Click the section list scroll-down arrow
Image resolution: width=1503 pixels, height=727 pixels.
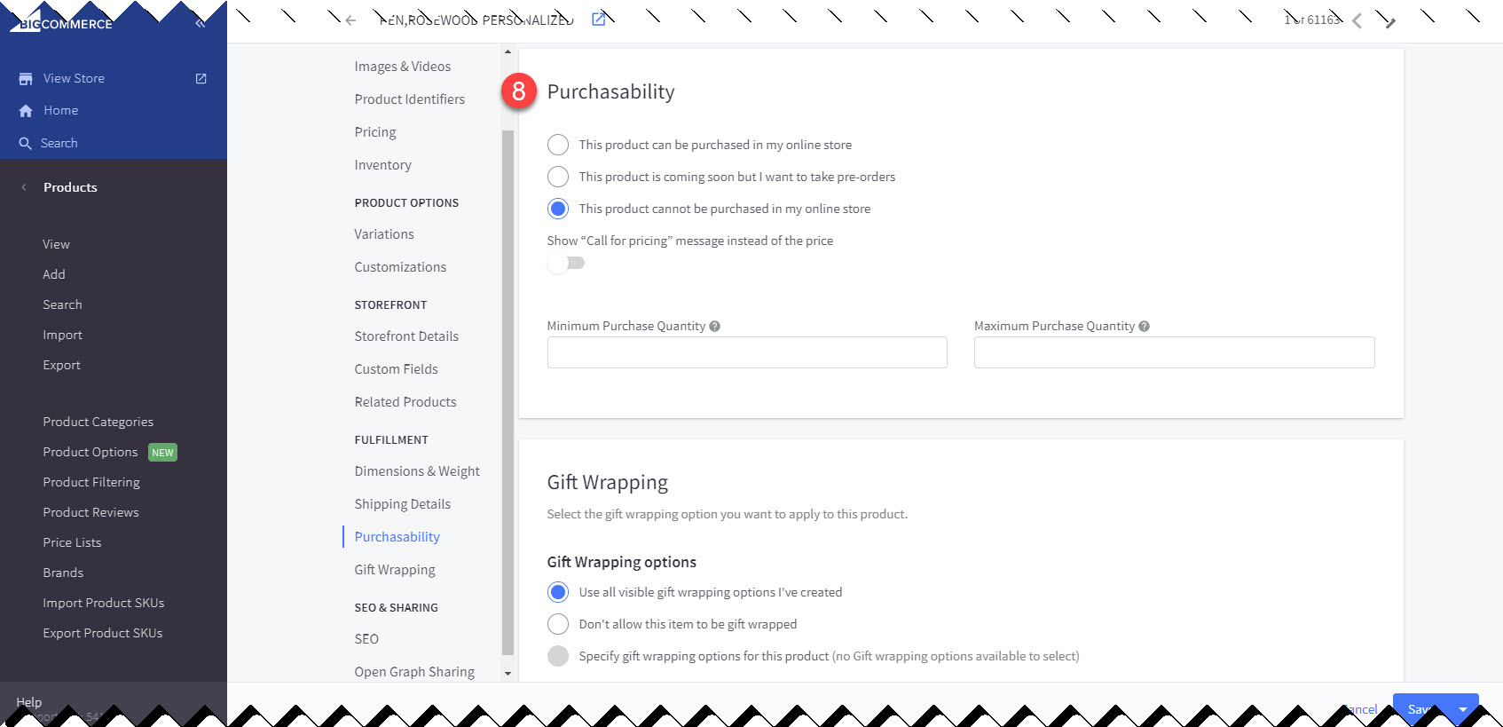508,674
